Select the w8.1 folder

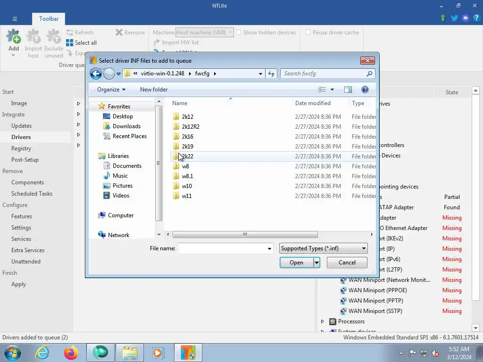187,176
